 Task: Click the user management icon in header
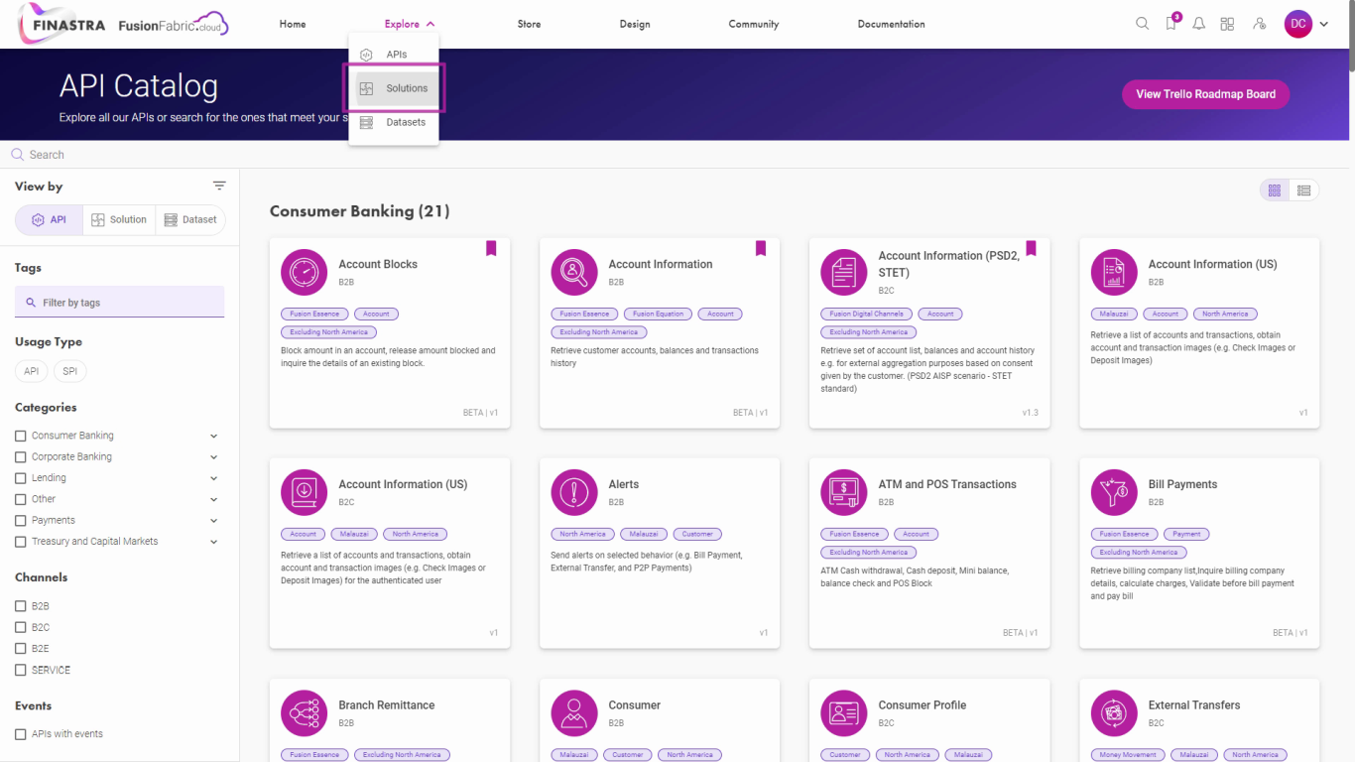pos(1259,24)
